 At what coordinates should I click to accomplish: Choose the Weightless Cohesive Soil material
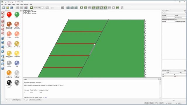coord(9,73)
